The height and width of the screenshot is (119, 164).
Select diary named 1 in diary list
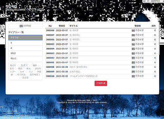(x=25, y=43)
